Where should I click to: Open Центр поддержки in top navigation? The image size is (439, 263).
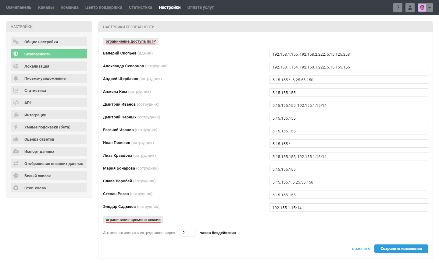104,7
